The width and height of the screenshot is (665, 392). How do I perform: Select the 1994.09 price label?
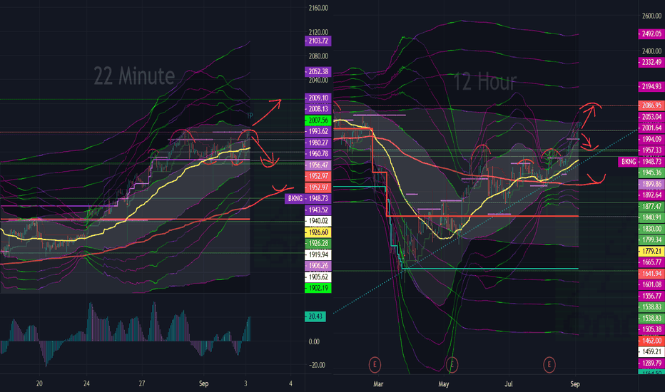[x=651, y=139]
